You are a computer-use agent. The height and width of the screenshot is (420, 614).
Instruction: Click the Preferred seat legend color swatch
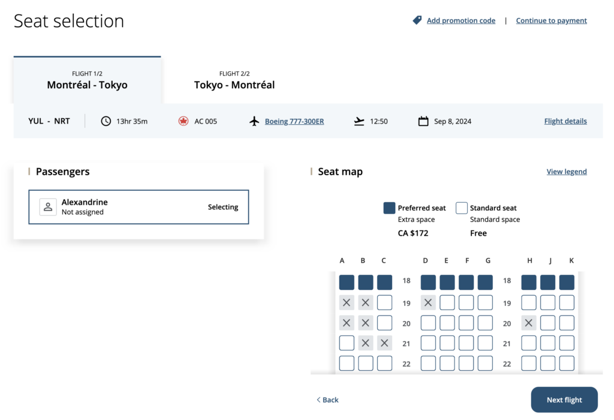pos(389,208)
